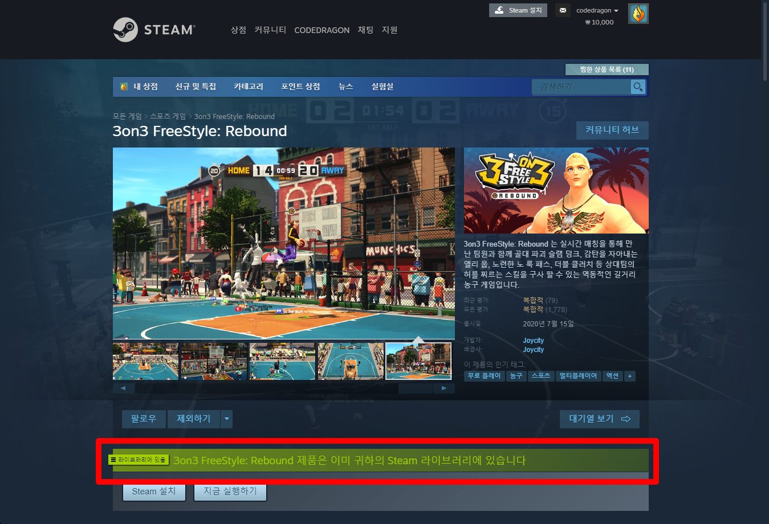Click the 3on3 FreeStyle header capsule image

pos(556,190)
